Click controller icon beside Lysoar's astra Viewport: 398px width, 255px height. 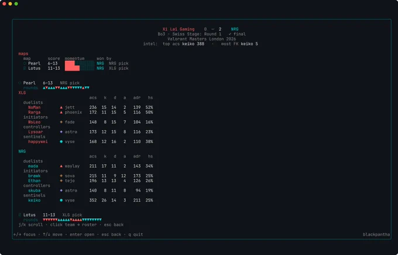point(61,132)
